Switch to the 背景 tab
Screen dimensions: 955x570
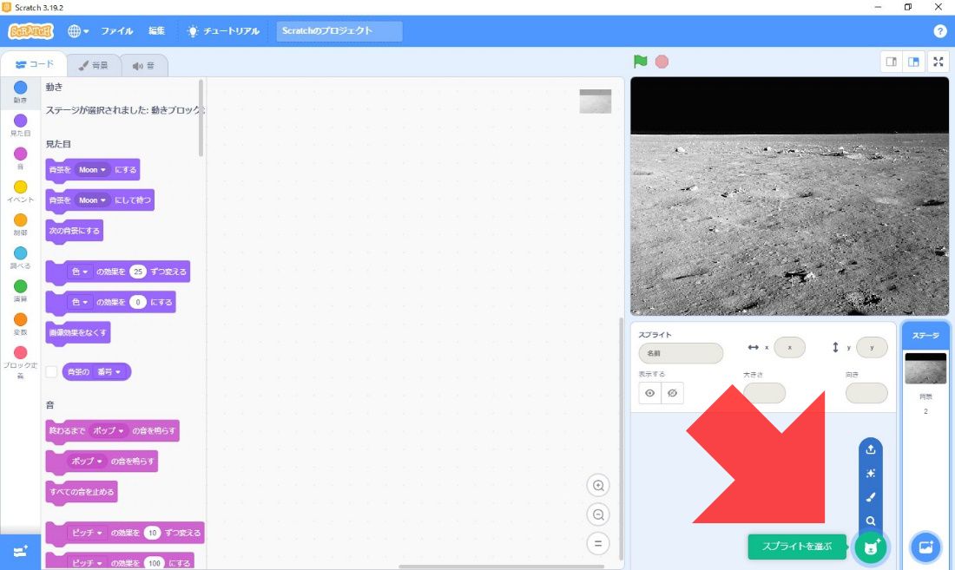pyautogui.click(x=93, y=66)
